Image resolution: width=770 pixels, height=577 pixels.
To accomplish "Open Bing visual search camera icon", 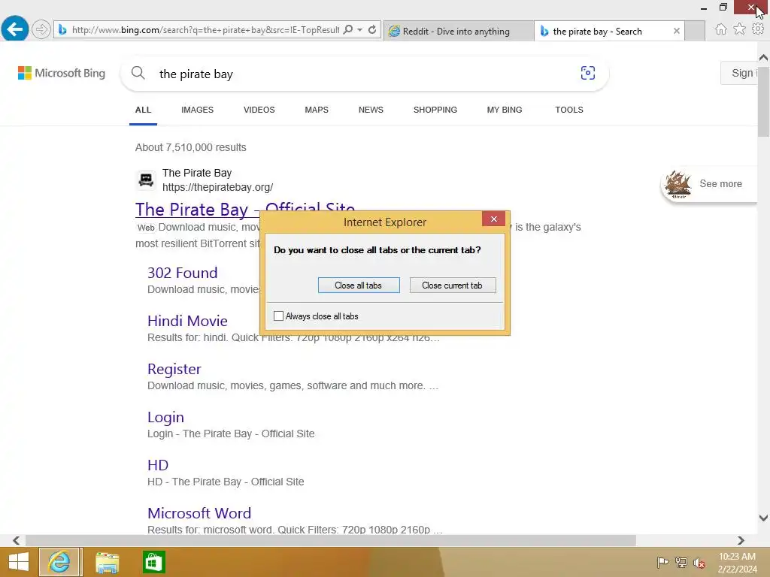I will click(x=588, y=73).
